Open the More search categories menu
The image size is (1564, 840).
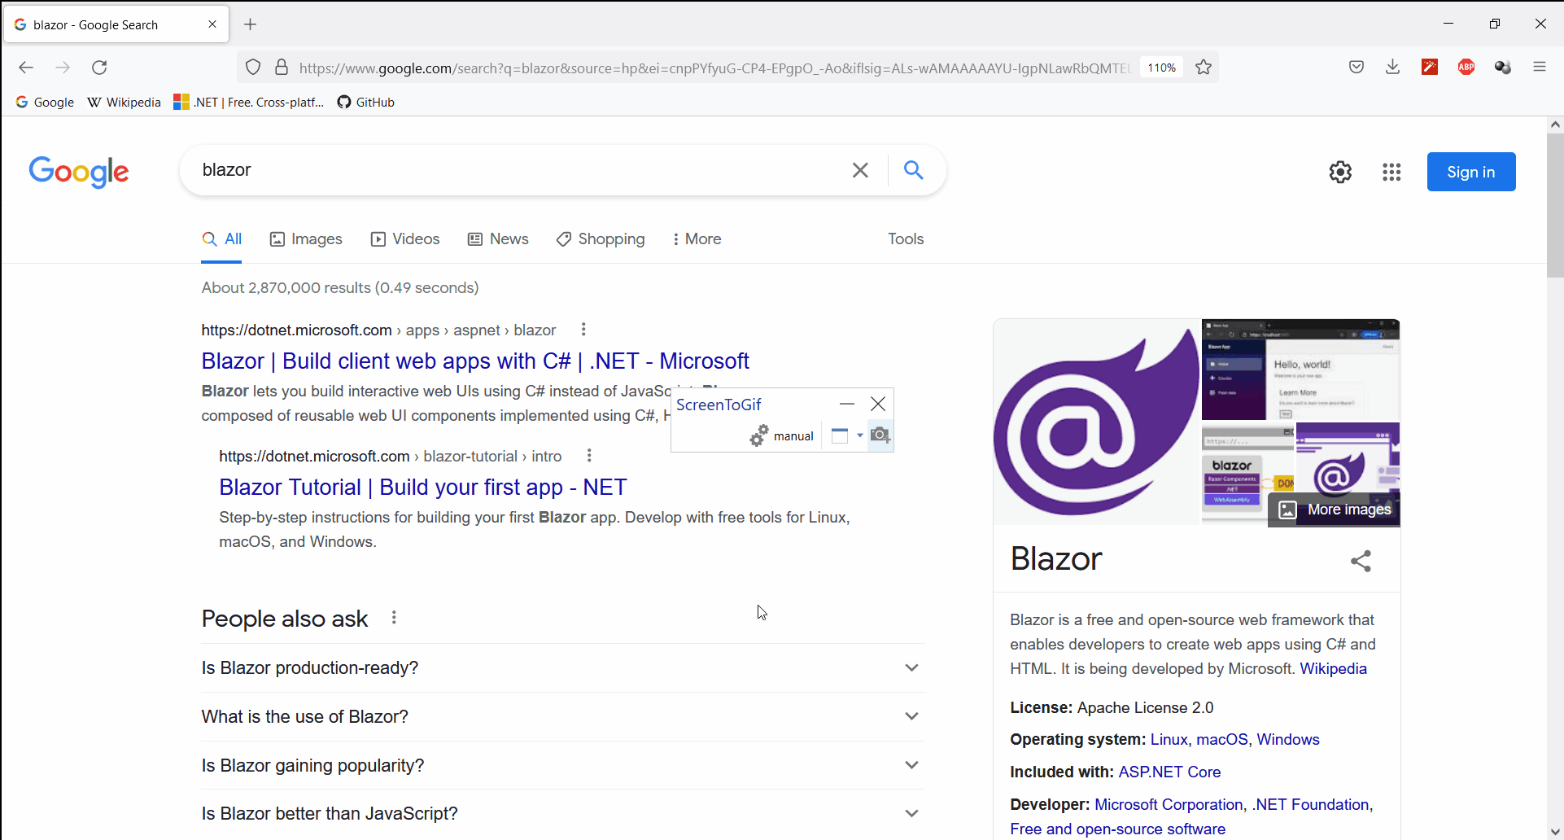(697, 239)
